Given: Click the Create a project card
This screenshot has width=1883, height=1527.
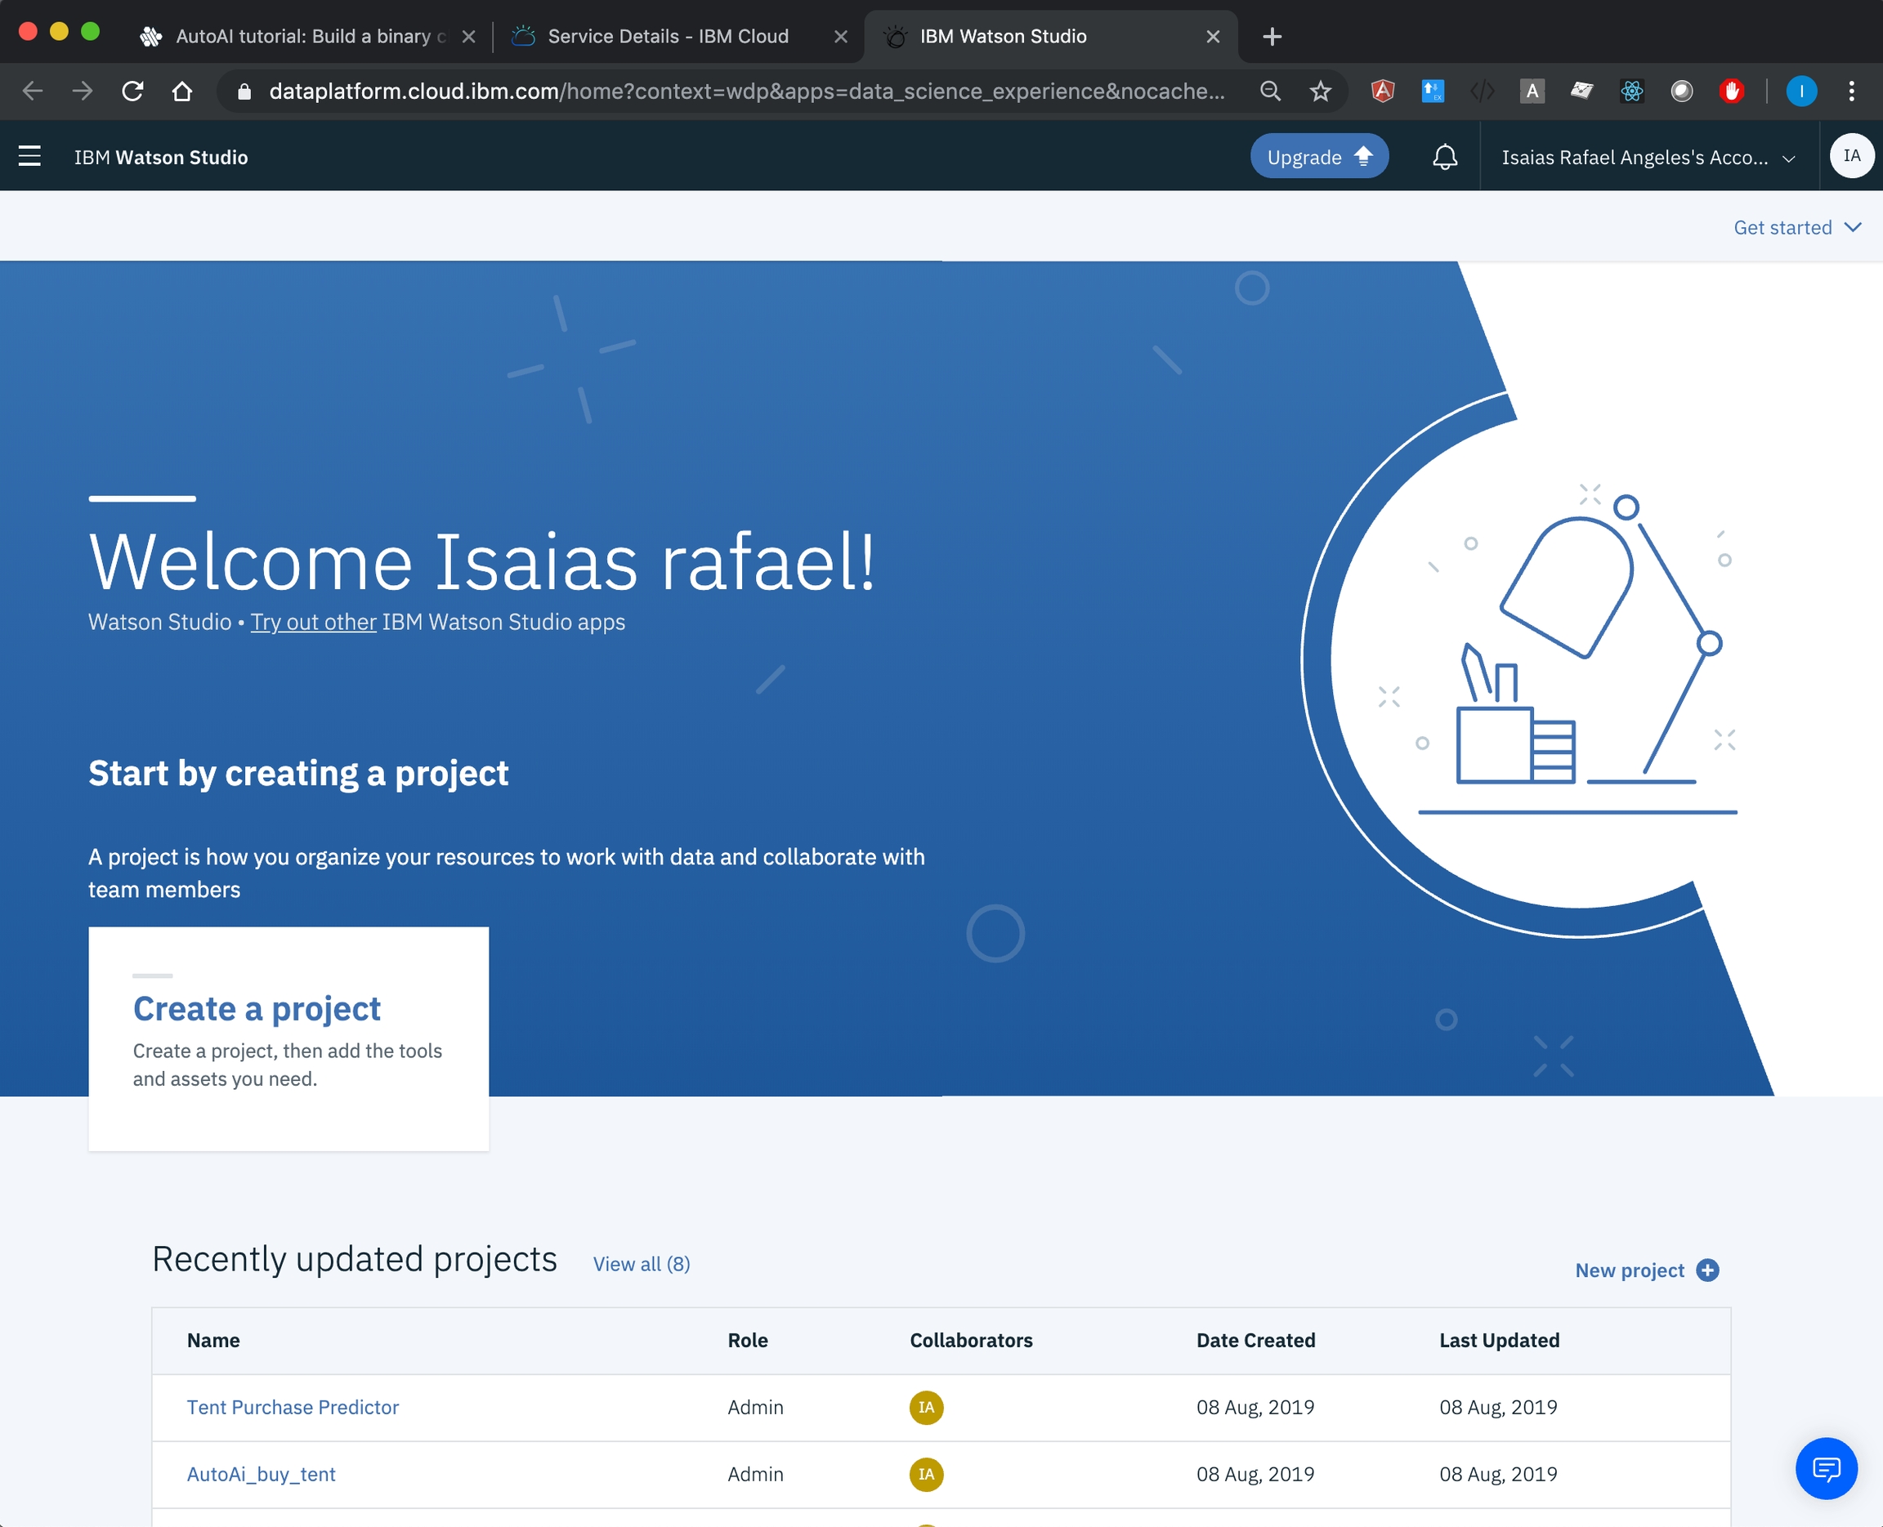Looking at the screenshot, I should [288, 1038].
